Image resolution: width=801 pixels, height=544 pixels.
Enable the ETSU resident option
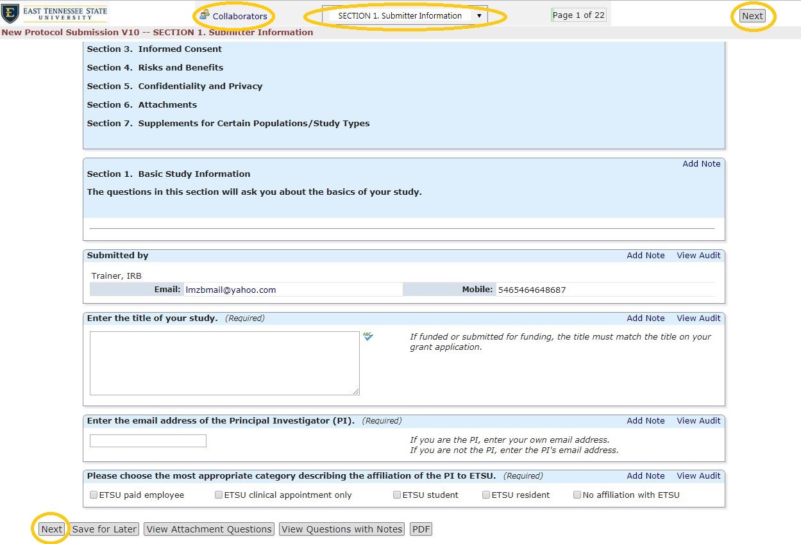pos(486,495)
